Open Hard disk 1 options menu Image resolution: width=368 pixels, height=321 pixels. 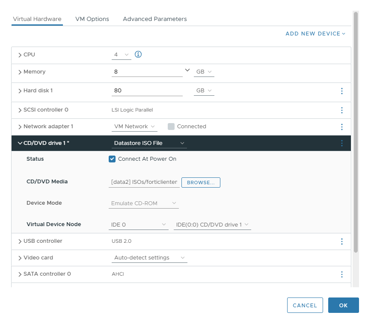(x=341, y=91)
